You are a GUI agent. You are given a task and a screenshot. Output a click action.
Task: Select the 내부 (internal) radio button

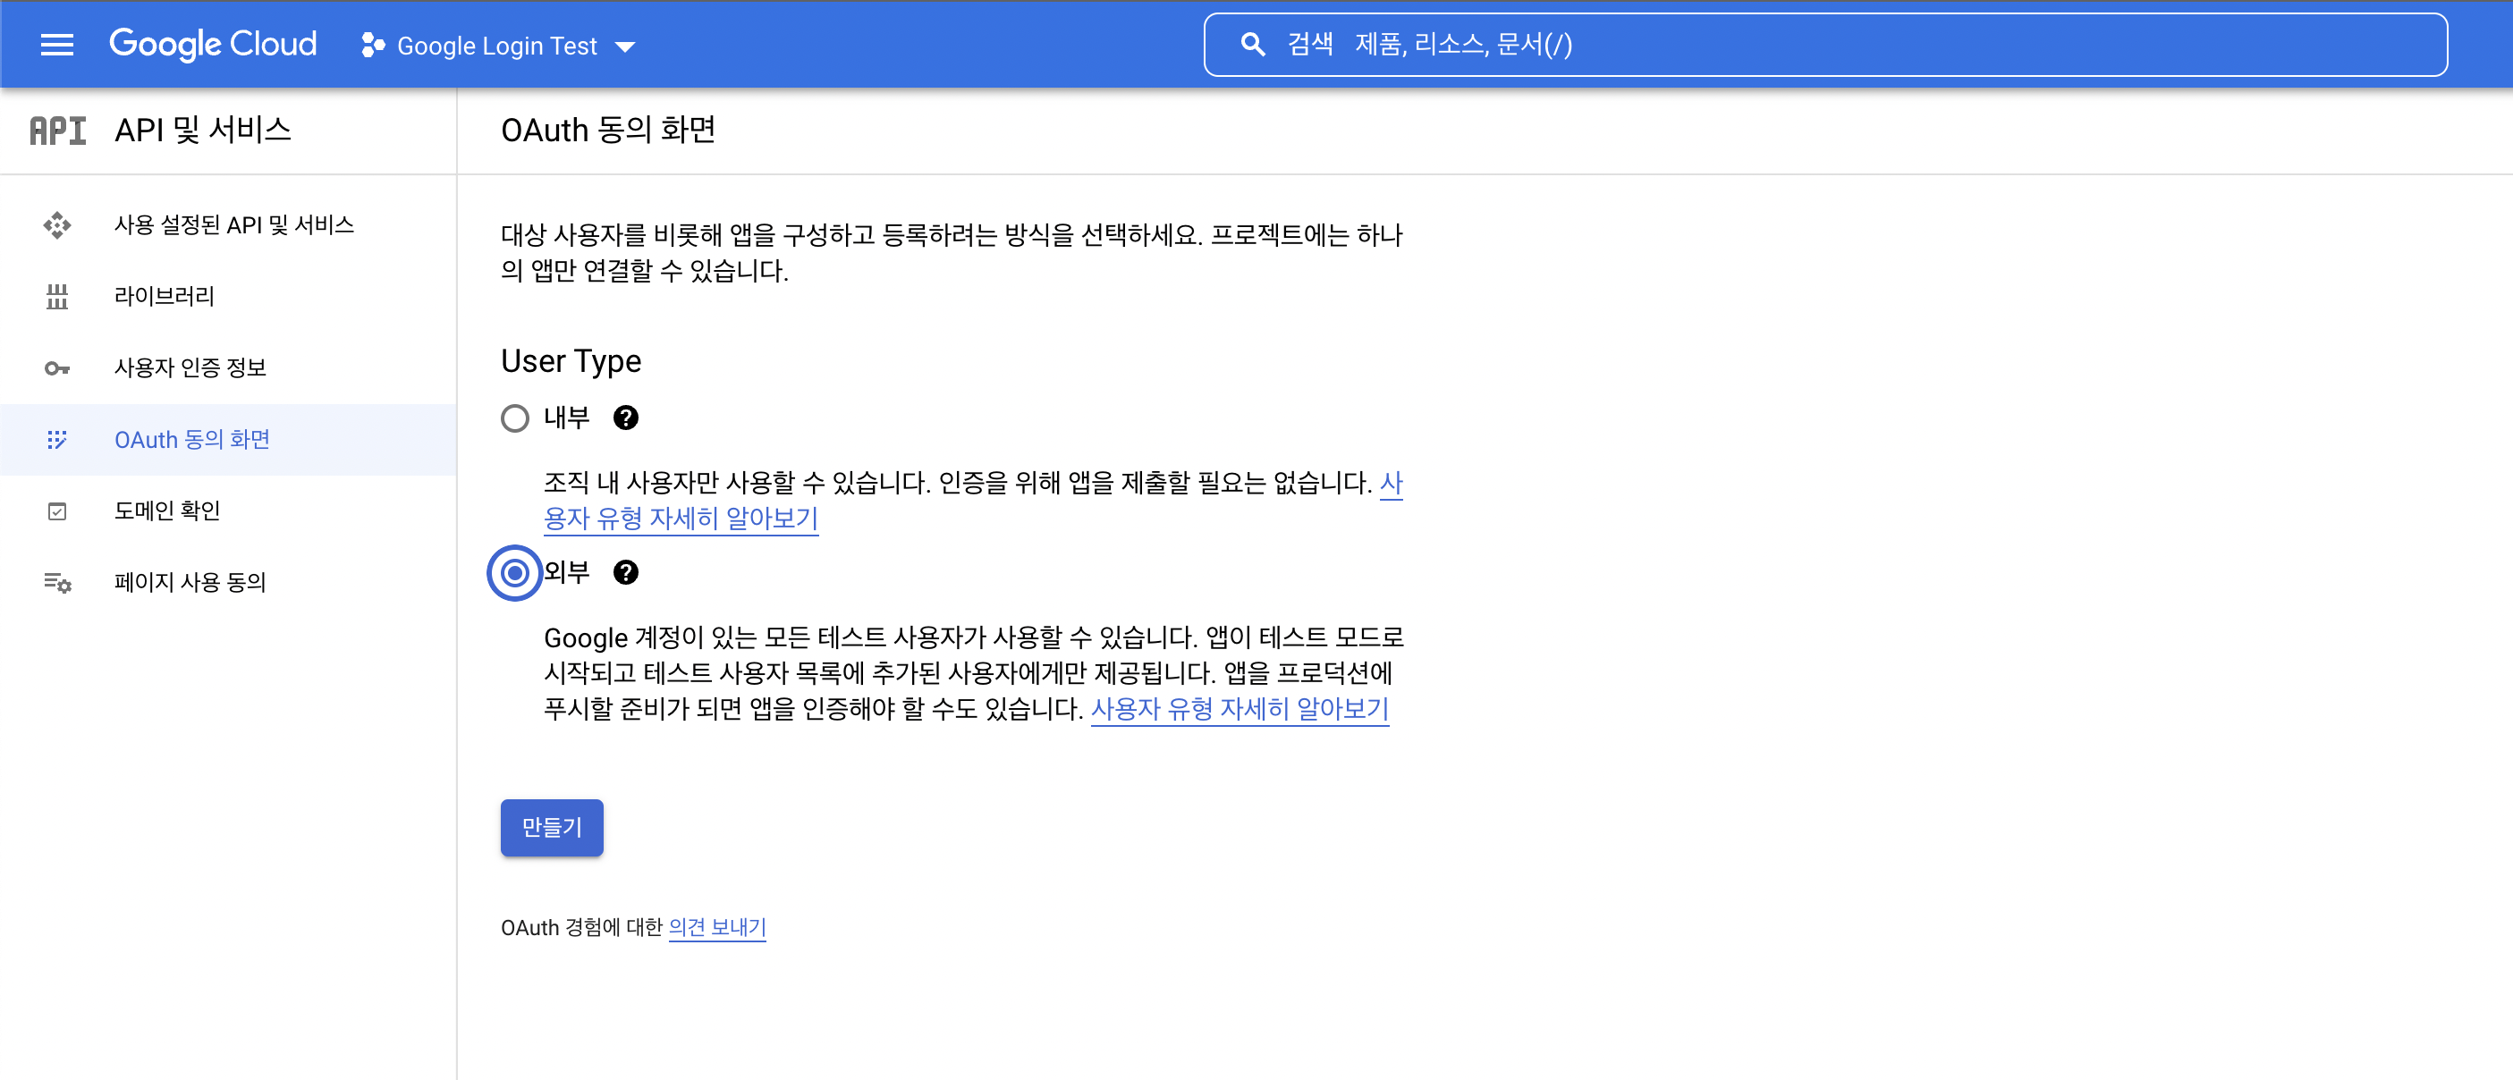point(515,418)
